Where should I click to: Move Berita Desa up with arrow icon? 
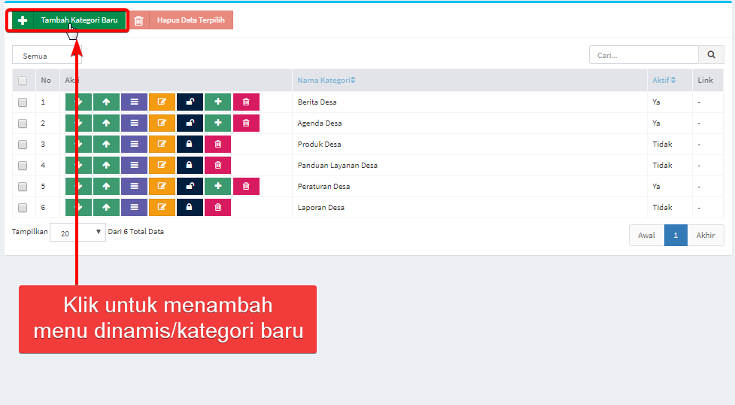click(x=106, y=102)
